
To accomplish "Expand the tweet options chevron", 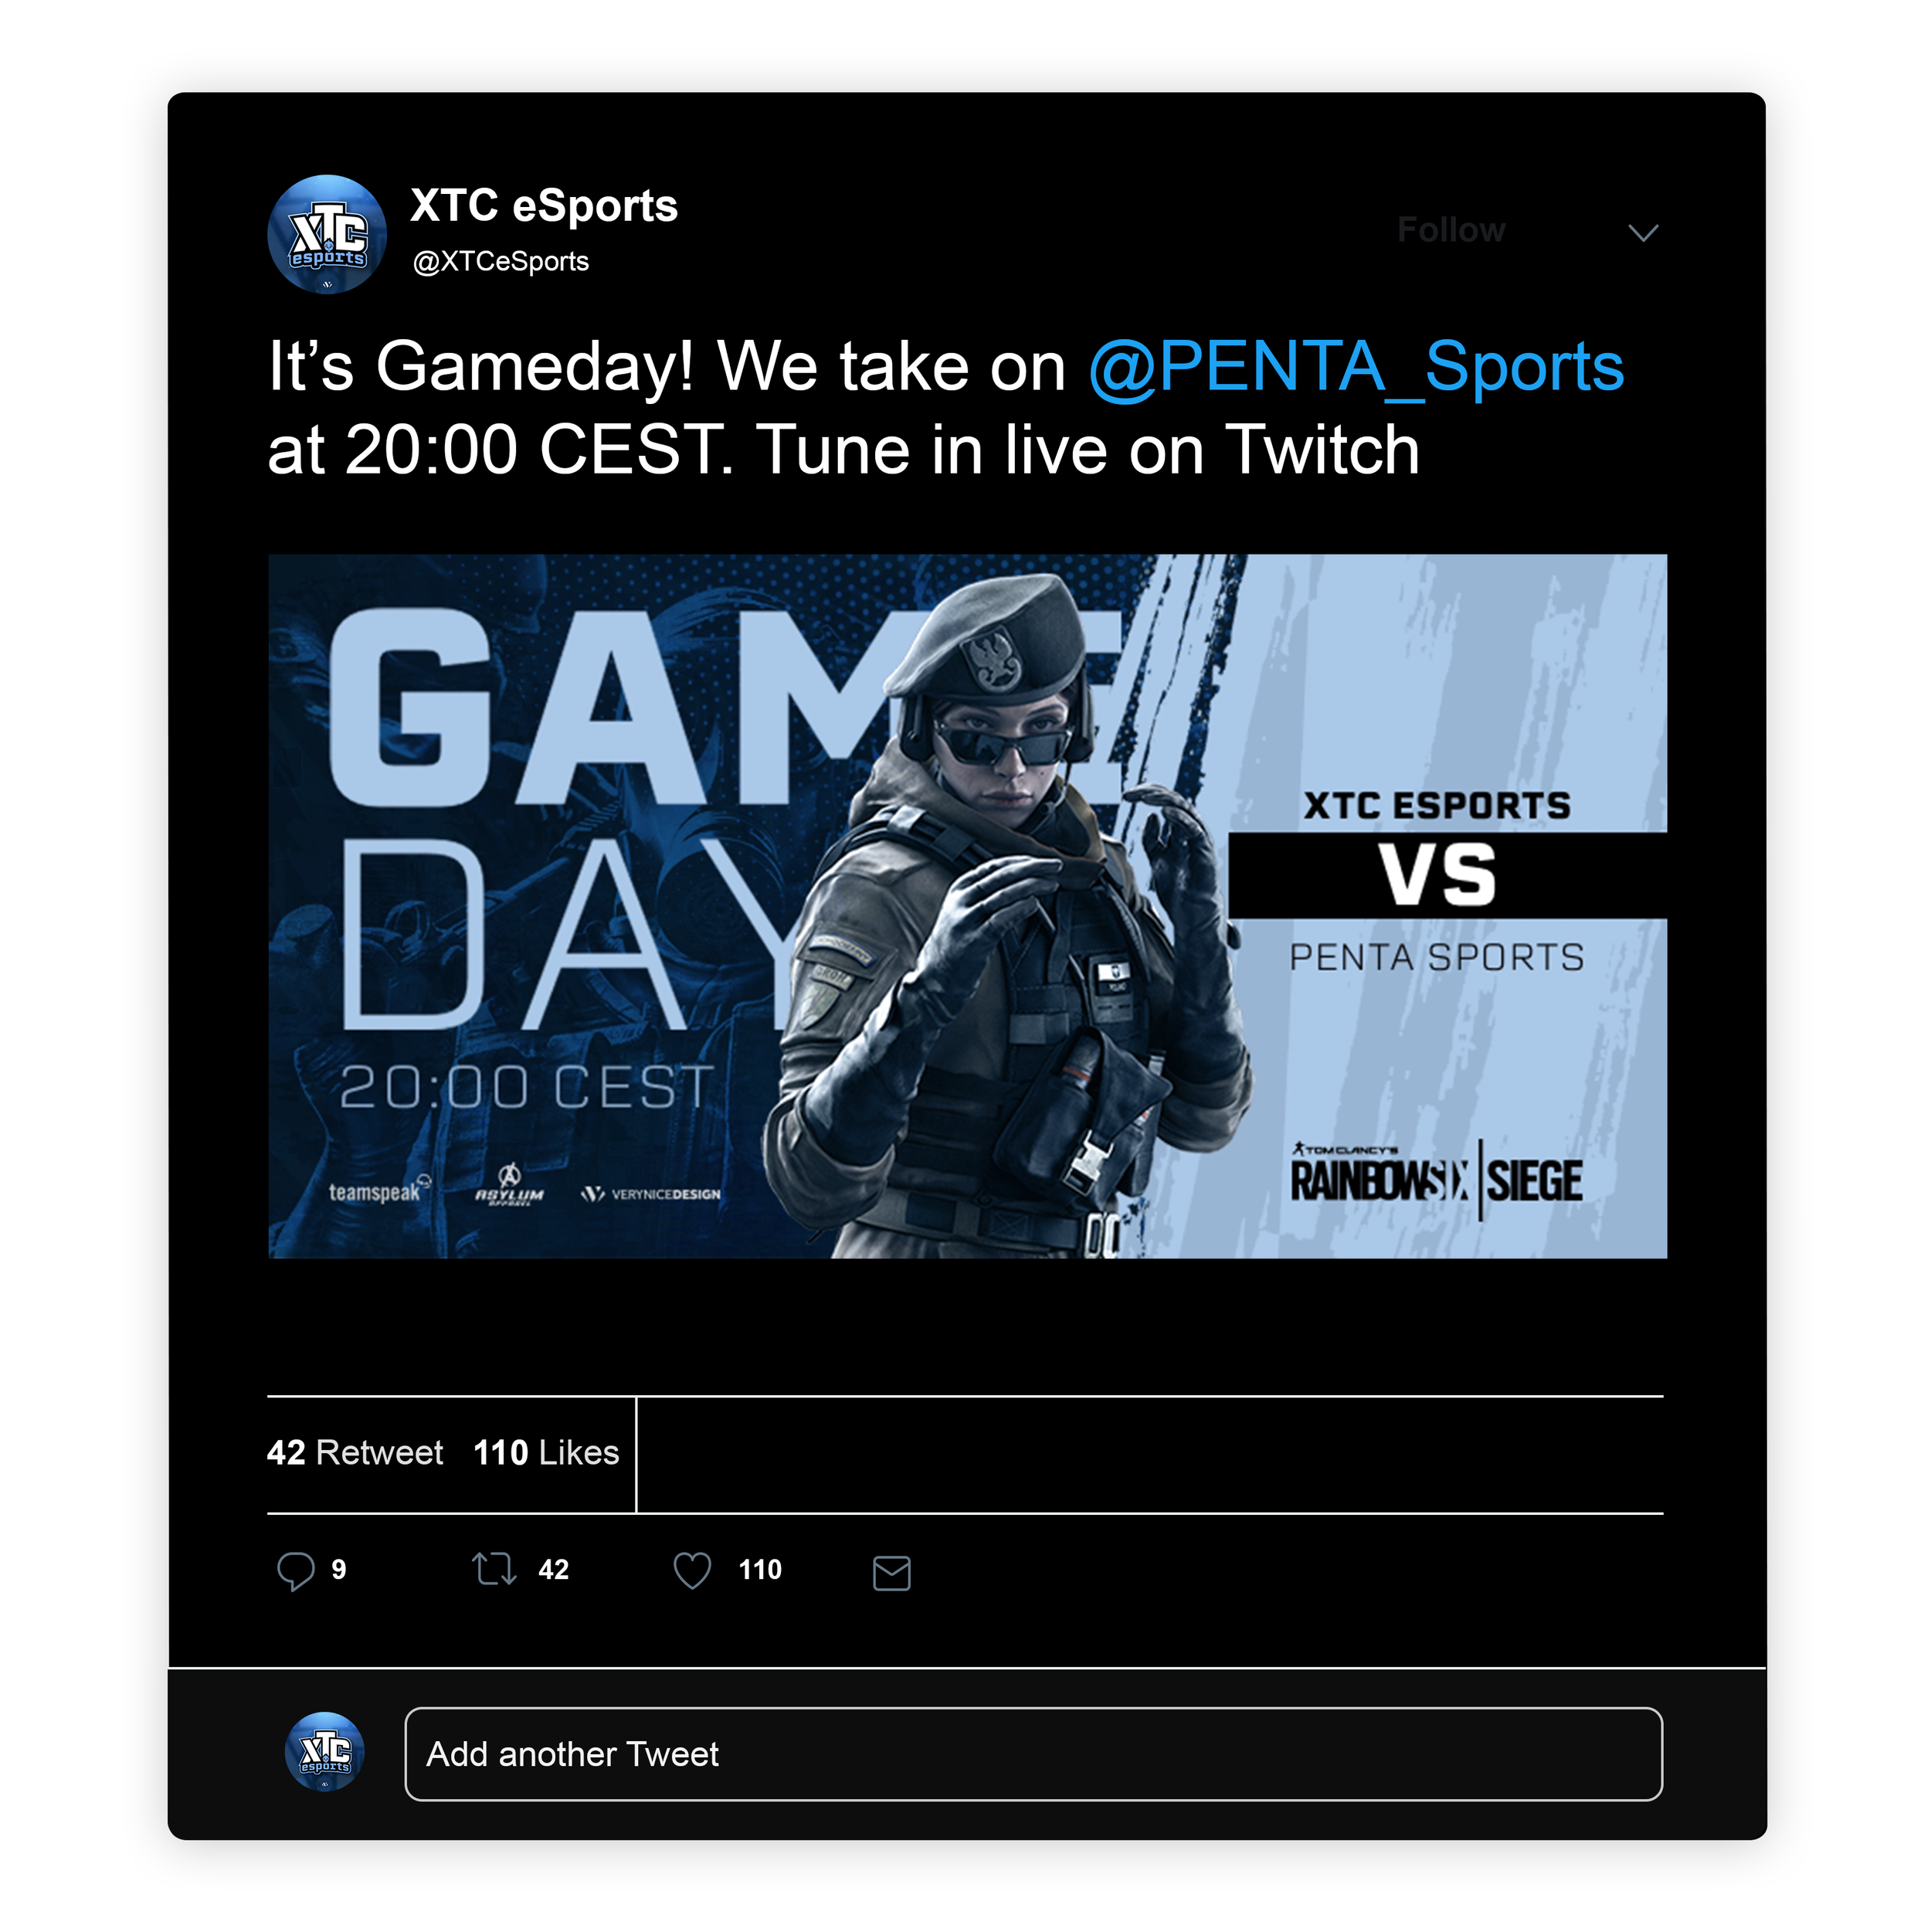I will [x=1643, y=232].
